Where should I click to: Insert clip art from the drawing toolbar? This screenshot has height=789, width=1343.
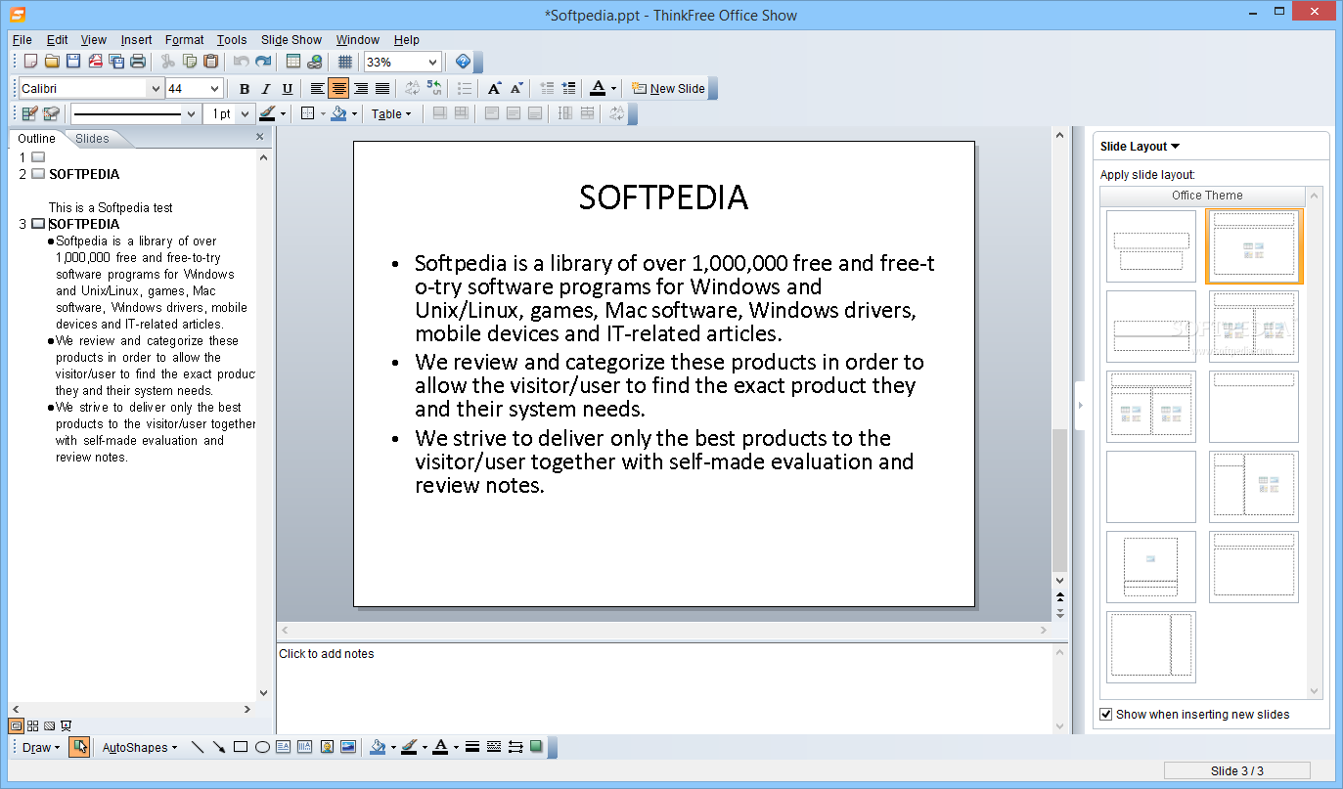click(x=327, y=747)
